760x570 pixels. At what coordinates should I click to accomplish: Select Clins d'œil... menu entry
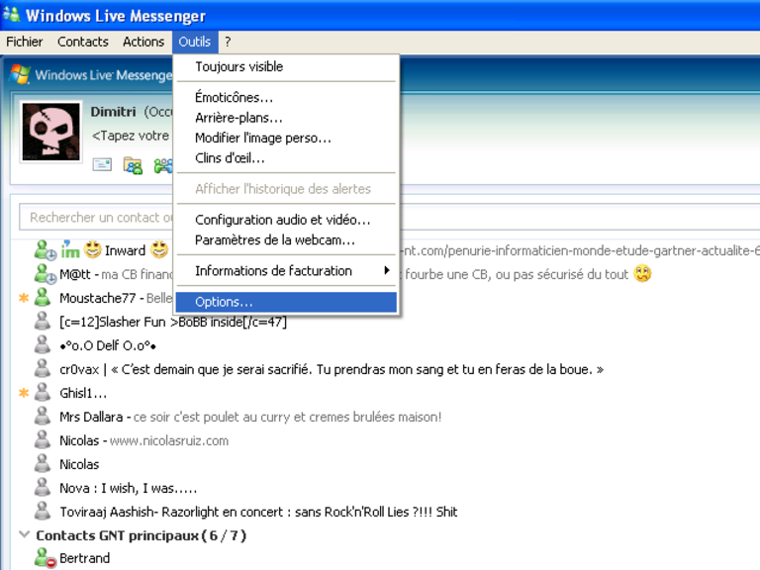pos(286,158)
